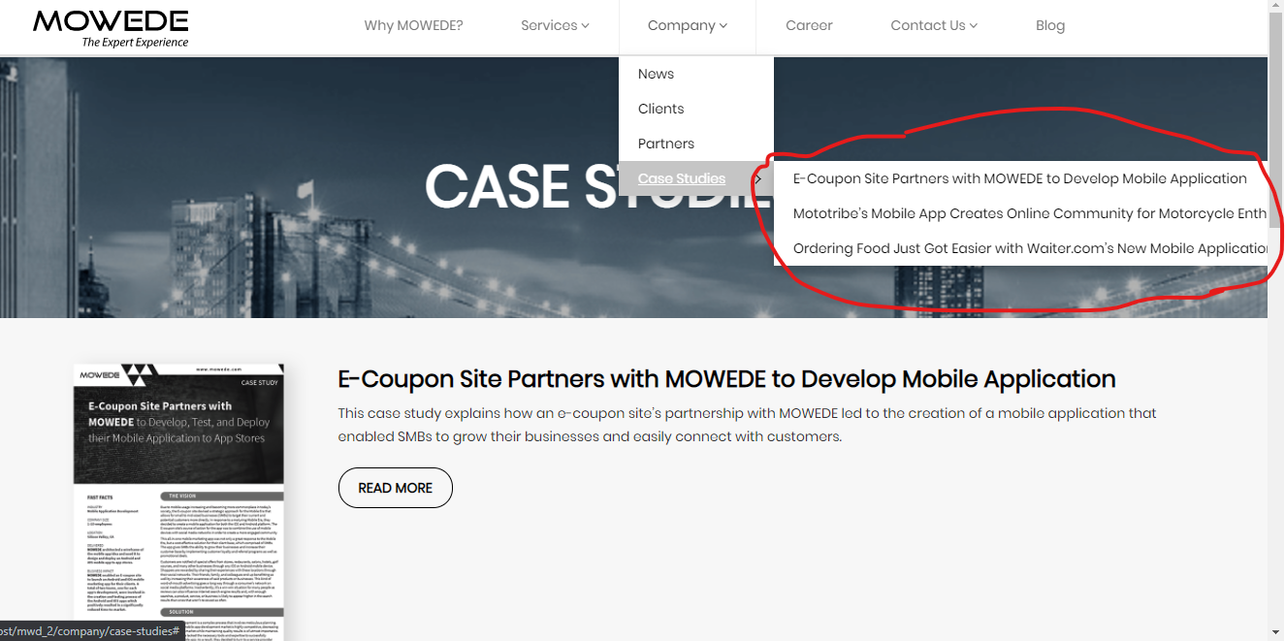The height and width of the screenshot is (641, 1285).
Task: Open the Why MOWEDE? page
Action: point(413,26)
